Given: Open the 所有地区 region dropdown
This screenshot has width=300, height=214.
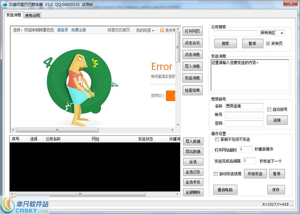Looking at the screenshot, I should (x=272, y=33).
